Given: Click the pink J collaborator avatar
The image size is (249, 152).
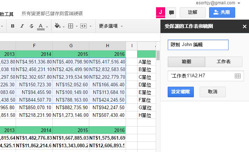Looking at the screenshot, I should pyautogui.click(x=160, y=12).
